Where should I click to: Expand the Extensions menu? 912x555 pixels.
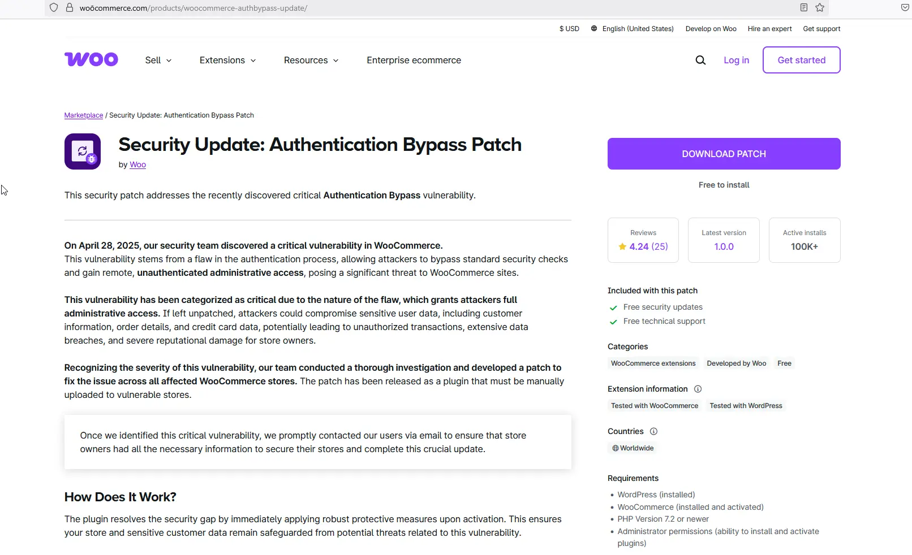(227, 60)
